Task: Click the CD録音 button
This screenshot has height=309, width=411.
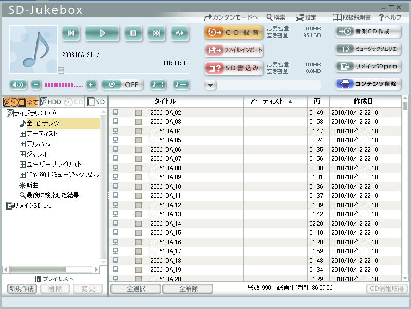Action: pyautogui.click(x=234, y=32)
